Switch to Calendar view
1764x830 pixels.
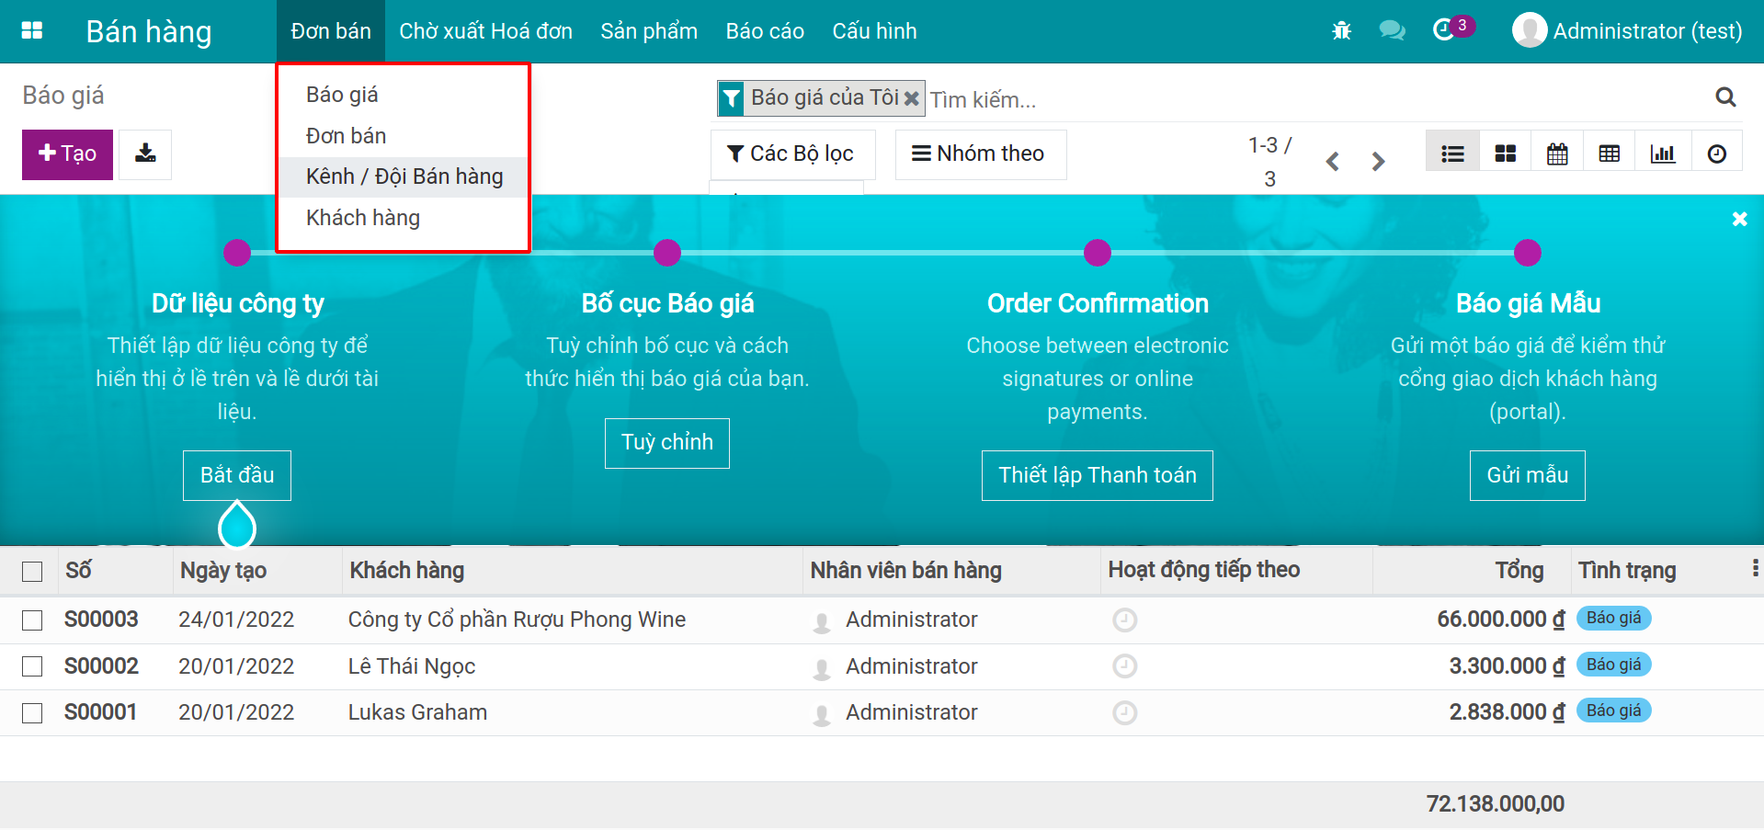(x=1557, y=153)
